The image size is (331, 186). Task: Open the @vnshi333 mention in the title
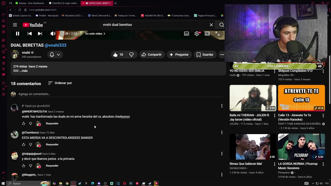pyautogui.click(x=56, y=45)
